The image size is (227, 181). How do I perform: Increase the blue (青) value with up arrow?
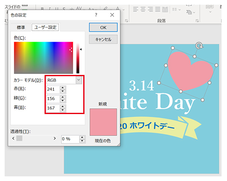[63, 106]
